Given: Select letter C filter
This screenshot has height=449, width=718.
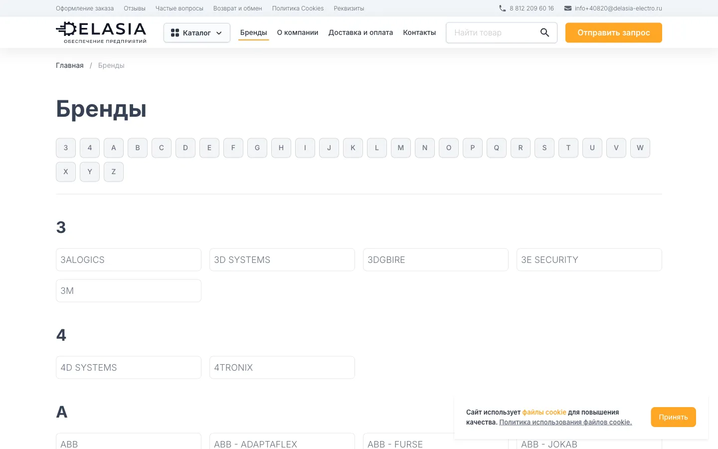Looking at the screenshot, I should click(162, 148).
